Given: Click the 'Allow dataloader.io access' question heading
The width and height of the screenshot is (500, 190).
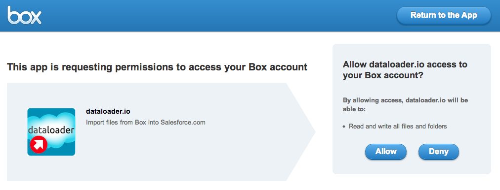Looking at the screenshot, I should point(401,70).
